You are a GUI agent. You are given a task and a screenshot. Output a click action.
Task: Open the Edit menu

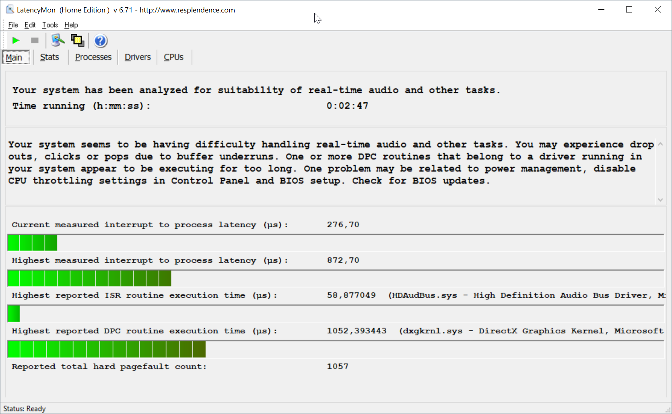pos(30,25)
